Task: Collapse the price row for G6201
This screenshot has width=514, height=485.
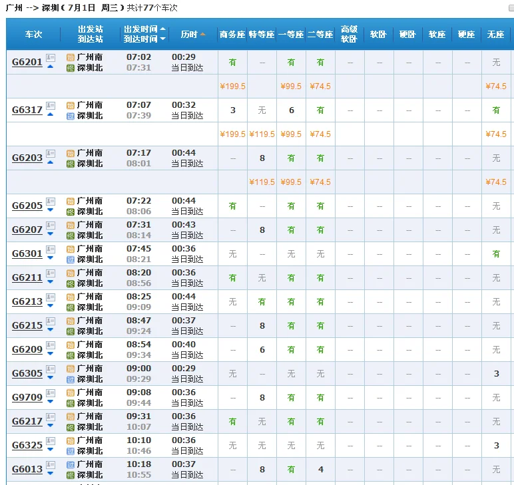Action: click(x=50, y=67)
